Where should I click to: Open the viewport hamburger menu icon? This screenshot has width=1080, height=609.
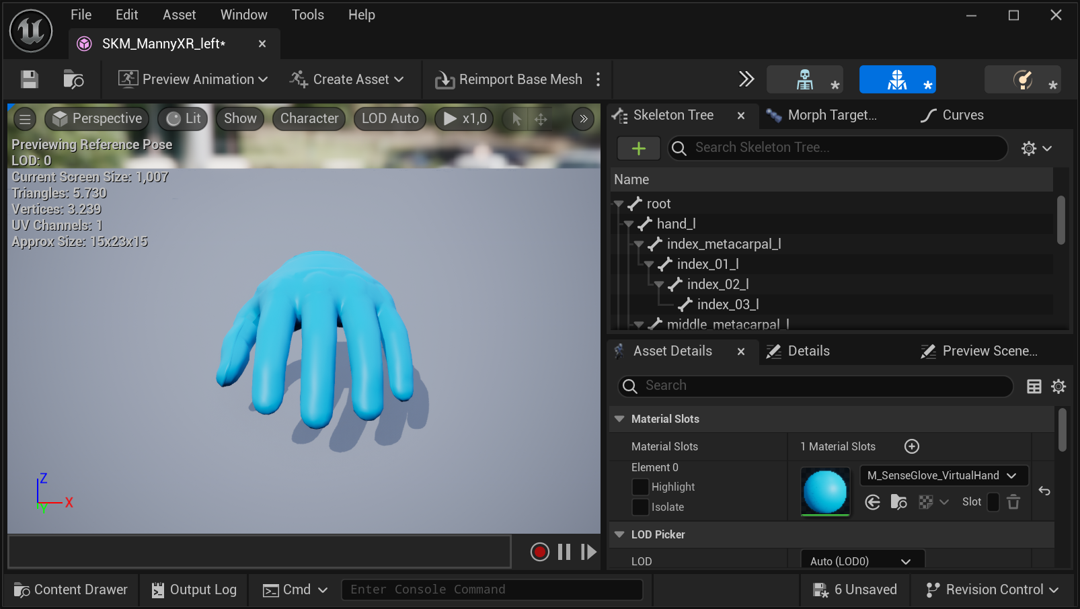click(x=24, y=118)
